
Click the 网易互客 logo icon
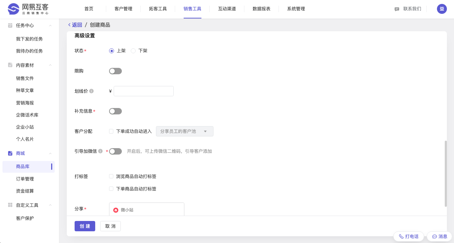(13, 9)
